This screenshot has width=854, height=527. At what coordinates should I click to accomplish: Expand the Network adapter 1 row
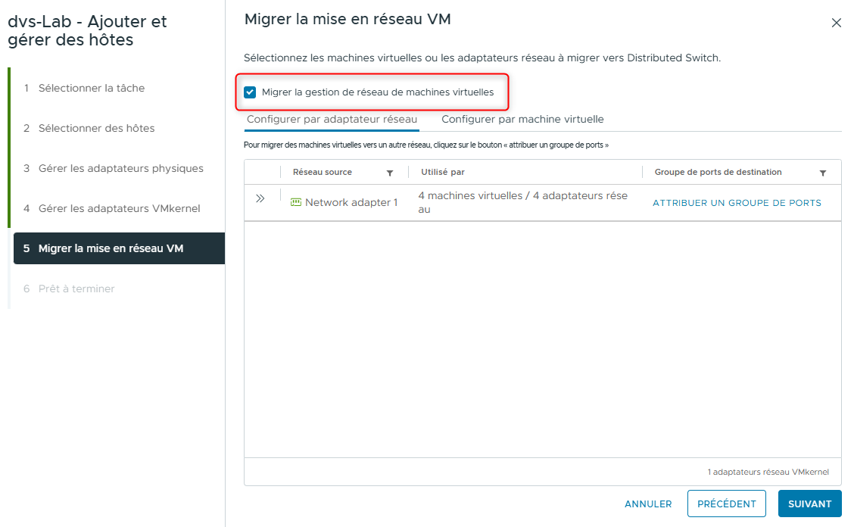pyautogui.click(x=260, y=198)
